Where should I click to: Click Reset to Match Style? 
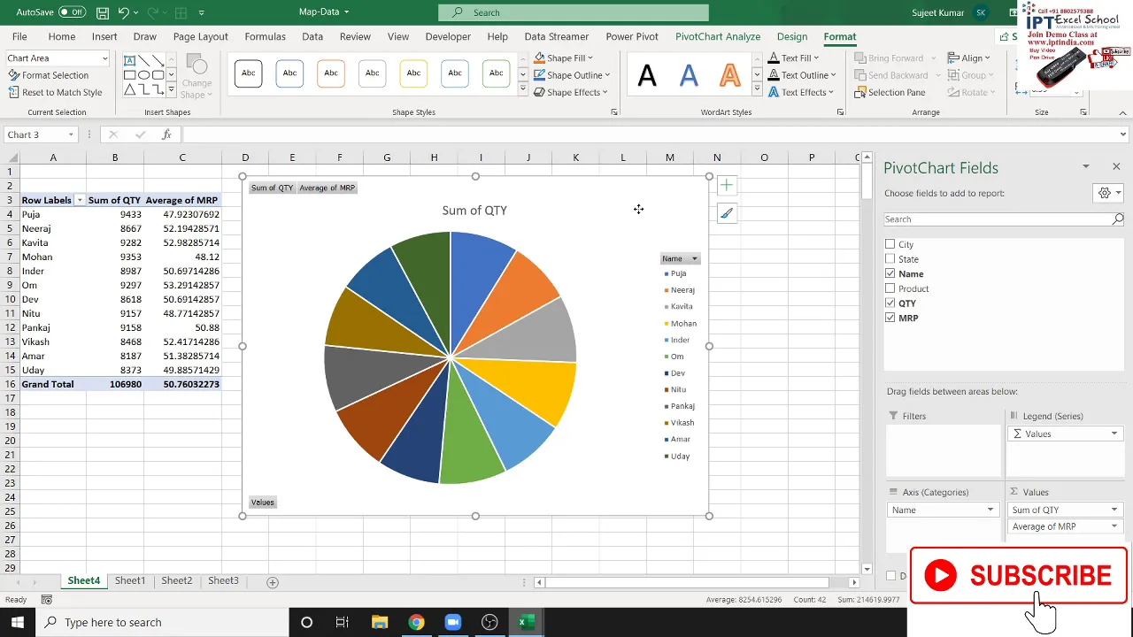tap(55, 92)
